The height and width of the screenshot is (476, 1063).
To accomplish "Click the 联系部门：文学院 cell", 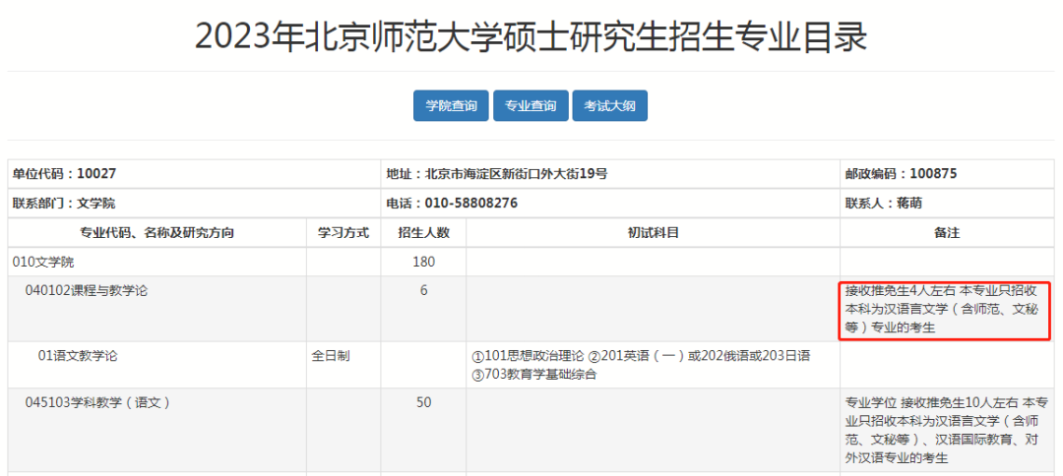I will [194, 204].
